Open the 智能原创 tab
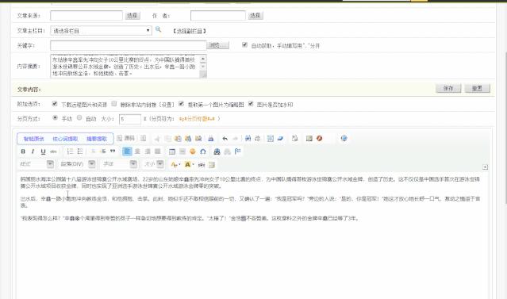The height and width of the screenshot is (299, 507). (x=33, y=139)
